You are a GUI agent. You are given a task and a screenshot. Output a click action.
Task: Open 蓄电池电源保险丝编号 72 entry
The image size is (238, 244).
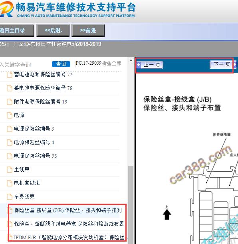(43, 75)
